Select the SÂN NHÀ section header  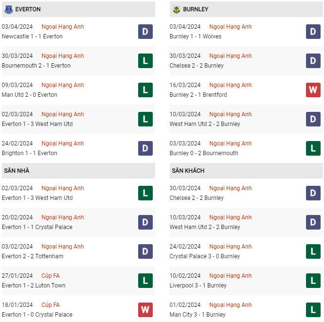click(x=78, y=171)
